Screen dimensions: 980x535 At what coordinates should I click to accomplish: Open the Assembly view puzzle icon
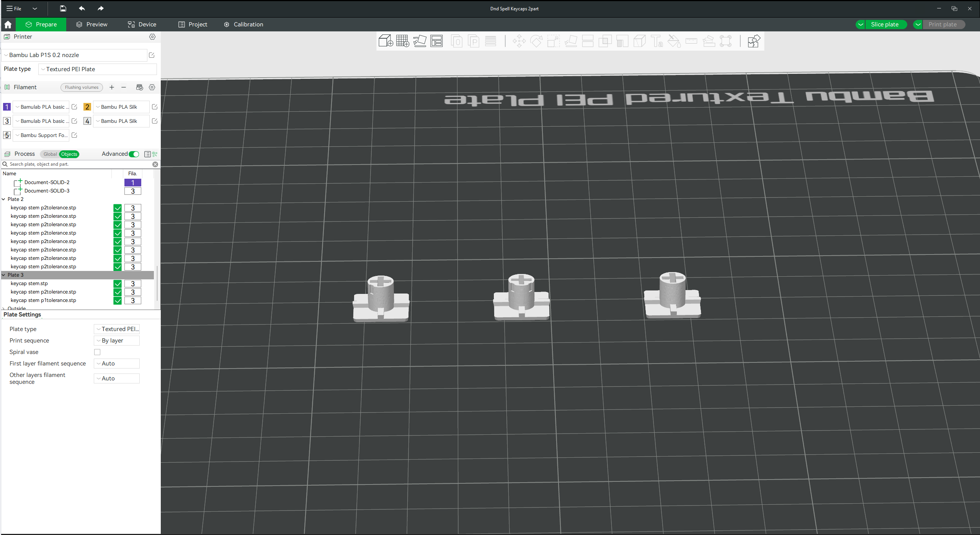tap(753, 41)
